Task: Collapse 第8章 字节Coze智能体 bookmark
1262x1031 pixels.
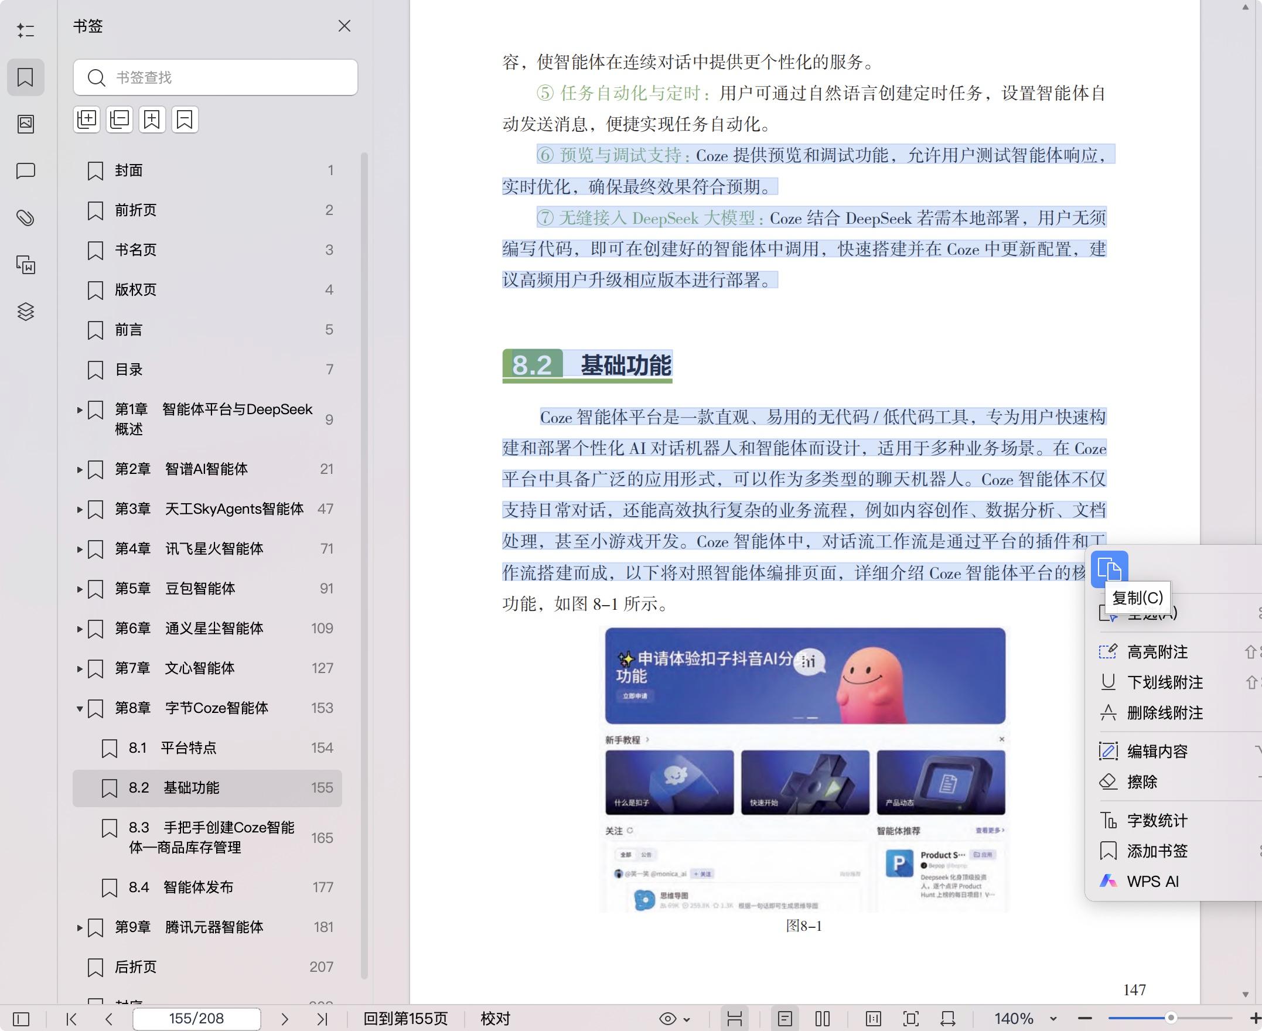Action: click(x=80, y=708)
